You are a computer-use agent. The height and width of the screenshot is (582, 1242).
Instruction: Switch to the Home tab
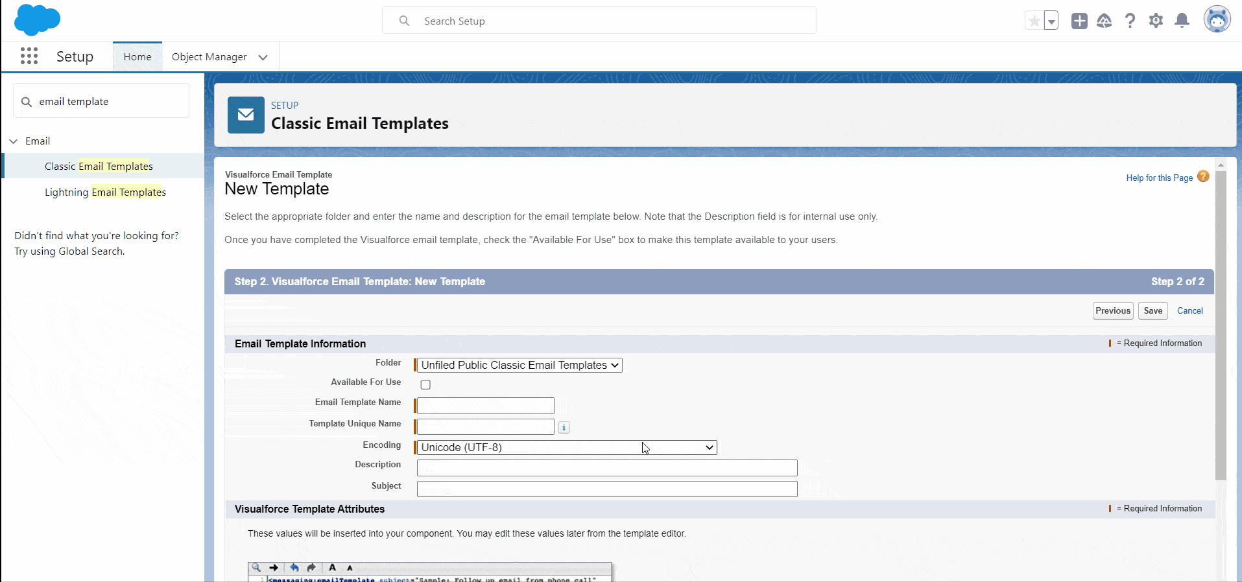tap(137, 57)
